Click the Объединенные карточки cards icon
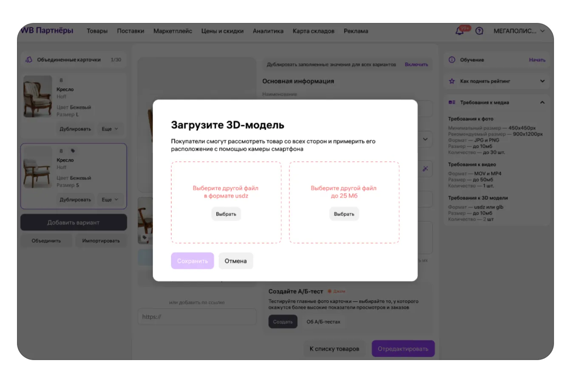The height and width of the screenshot is (383, 571). click(x=29, y=60)
